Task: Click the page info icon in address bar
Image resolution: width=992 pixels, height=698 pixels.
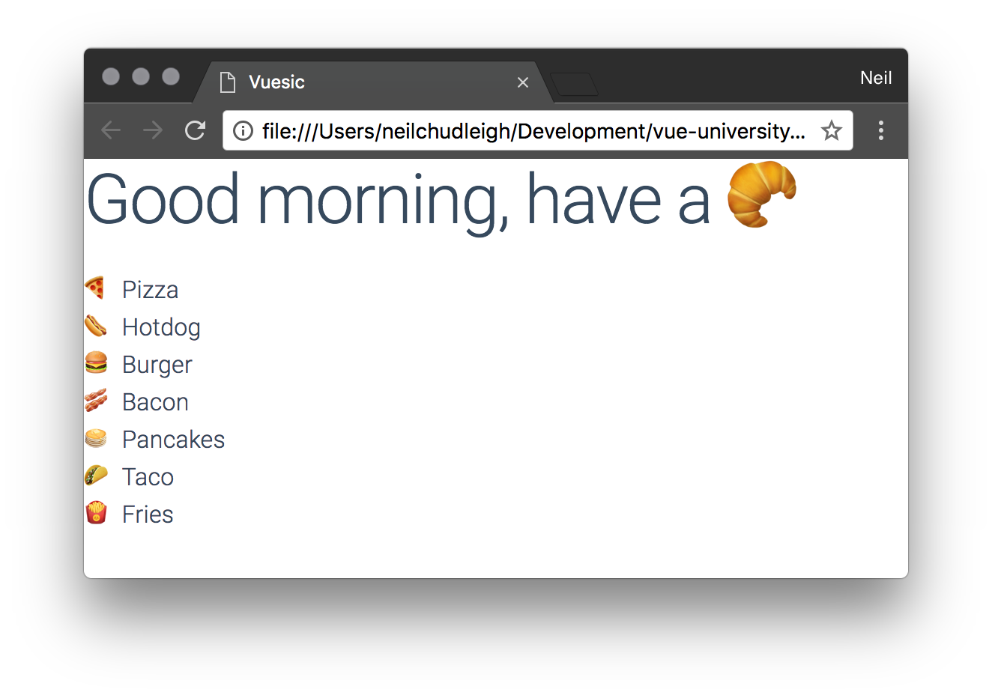Action: click(x=242, y=130)
